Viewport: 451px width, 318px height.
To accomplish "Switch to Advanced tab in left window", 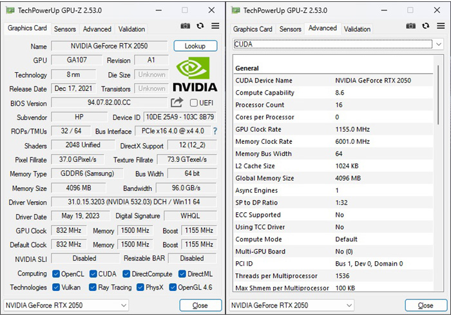I will point(97,29).
